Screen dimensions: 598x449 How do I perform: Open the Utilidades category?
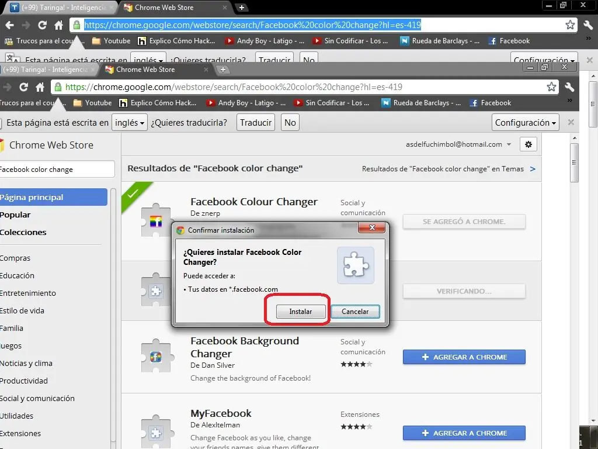point(17,416)
